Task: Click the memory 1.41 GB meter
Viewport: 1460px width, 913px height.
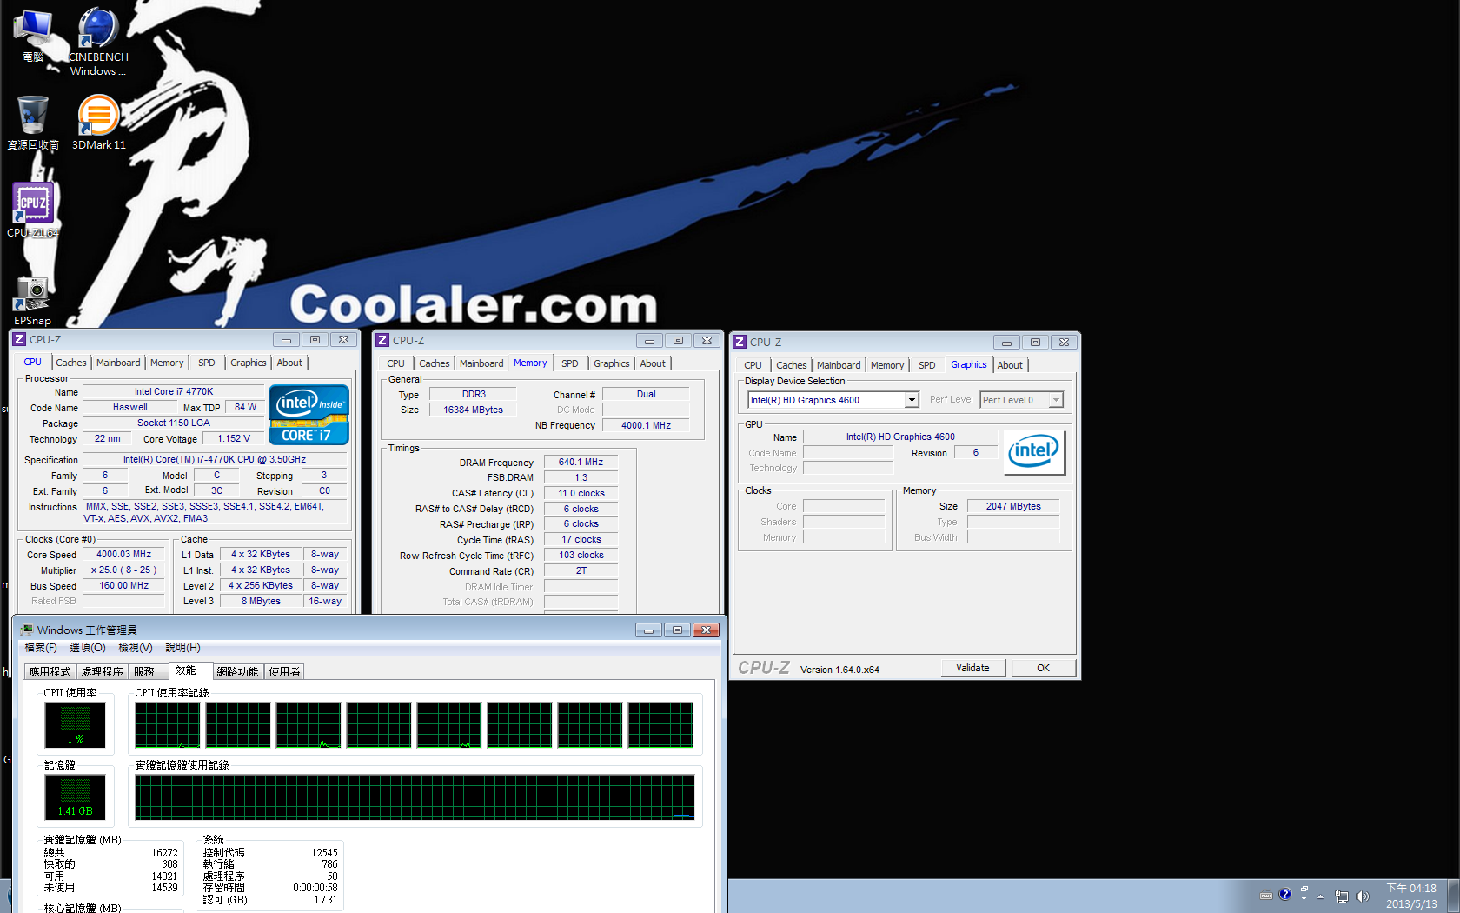Action: click(x=75, y=797)
